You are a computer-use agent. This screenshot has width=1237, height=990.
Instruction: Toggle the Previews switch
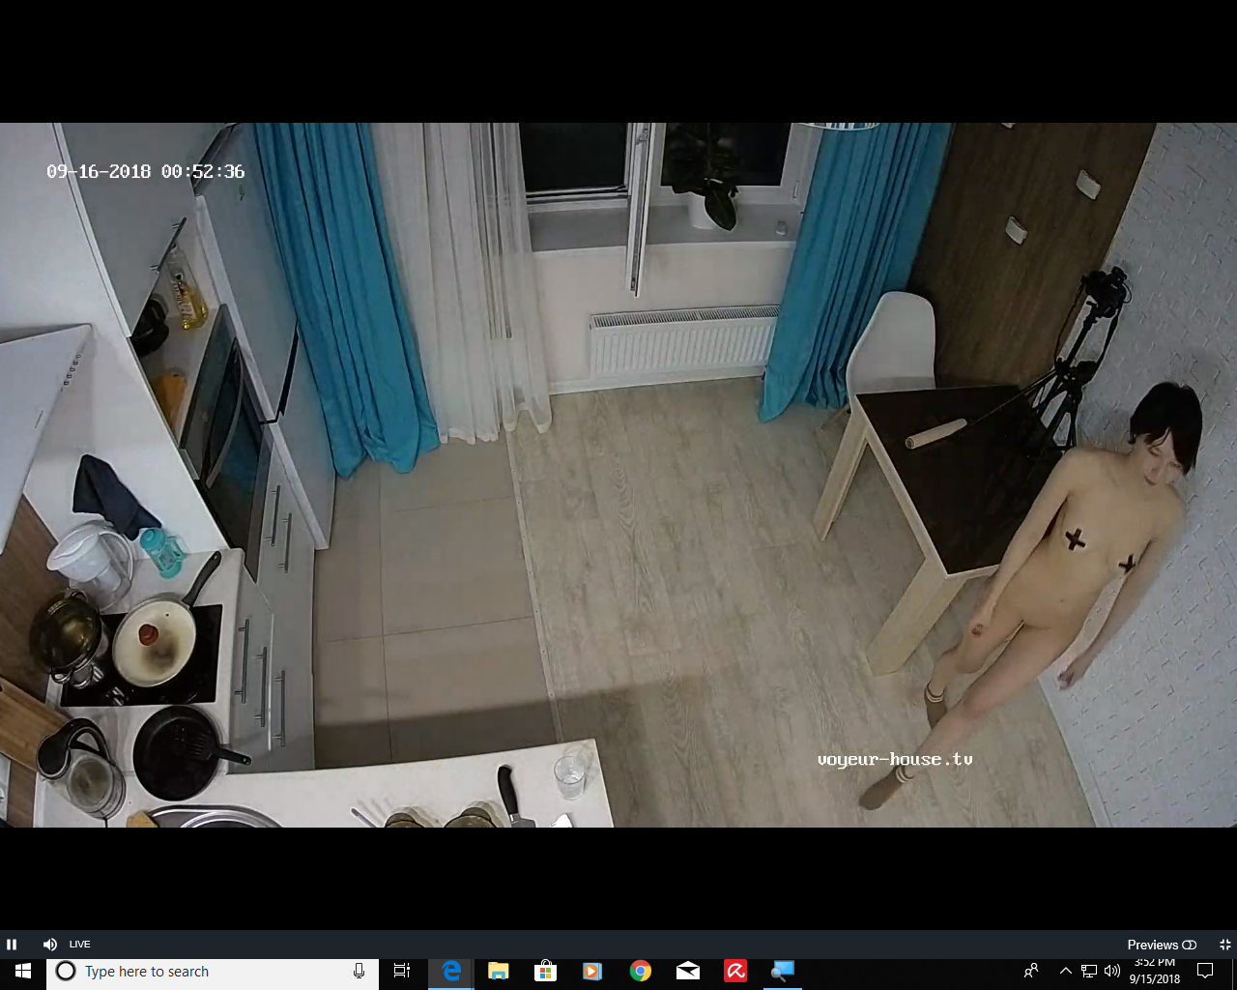(1190, 945)
